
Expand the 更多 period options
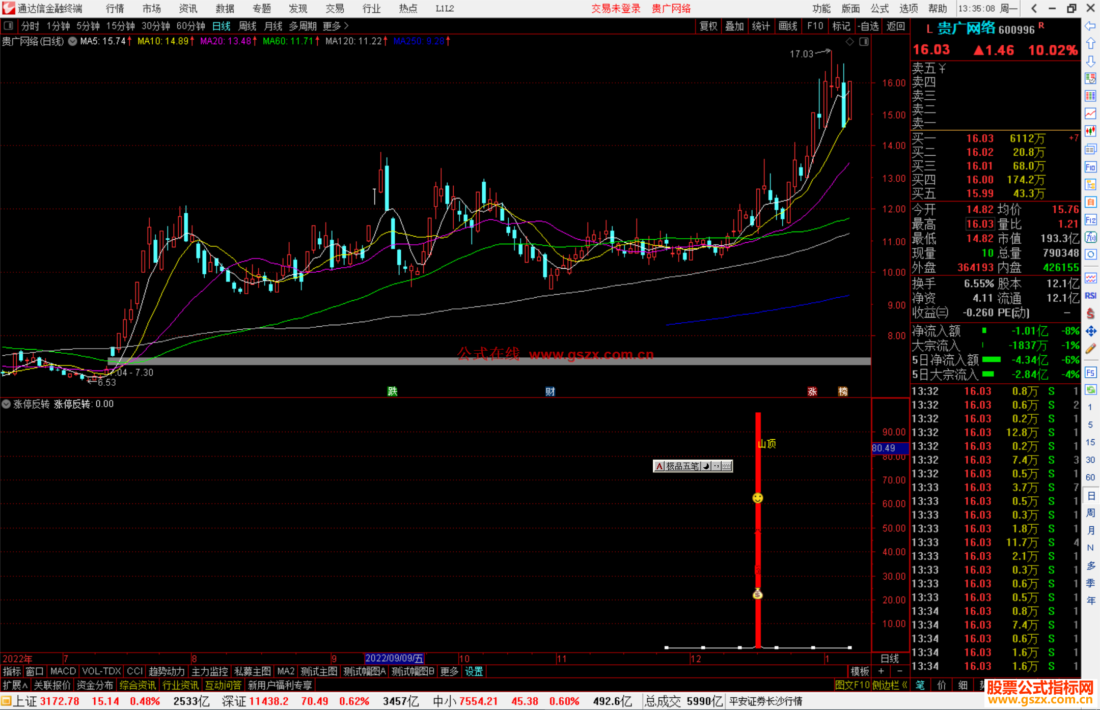[335, 26]
